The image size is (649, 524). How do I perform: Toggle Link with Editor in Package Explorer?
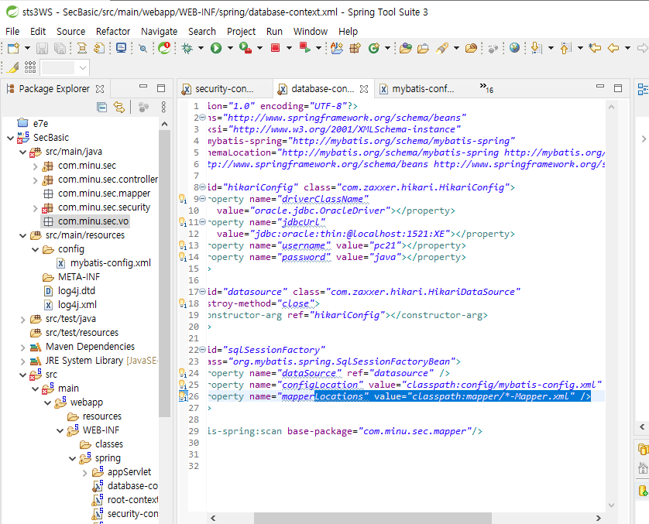(x=119, y=107)
